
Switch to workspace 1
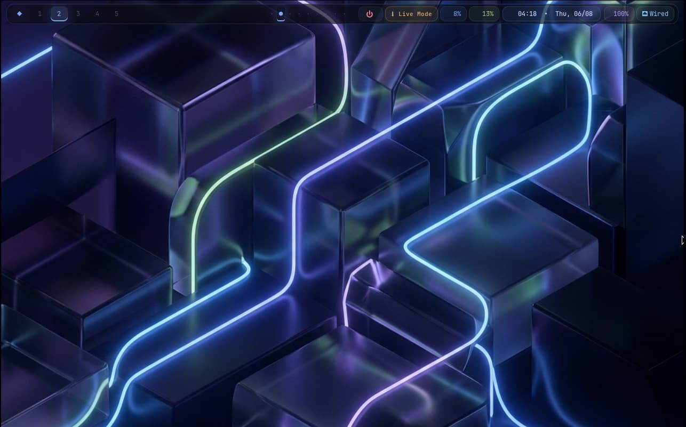pyautogui.click(x=39, y=14)
